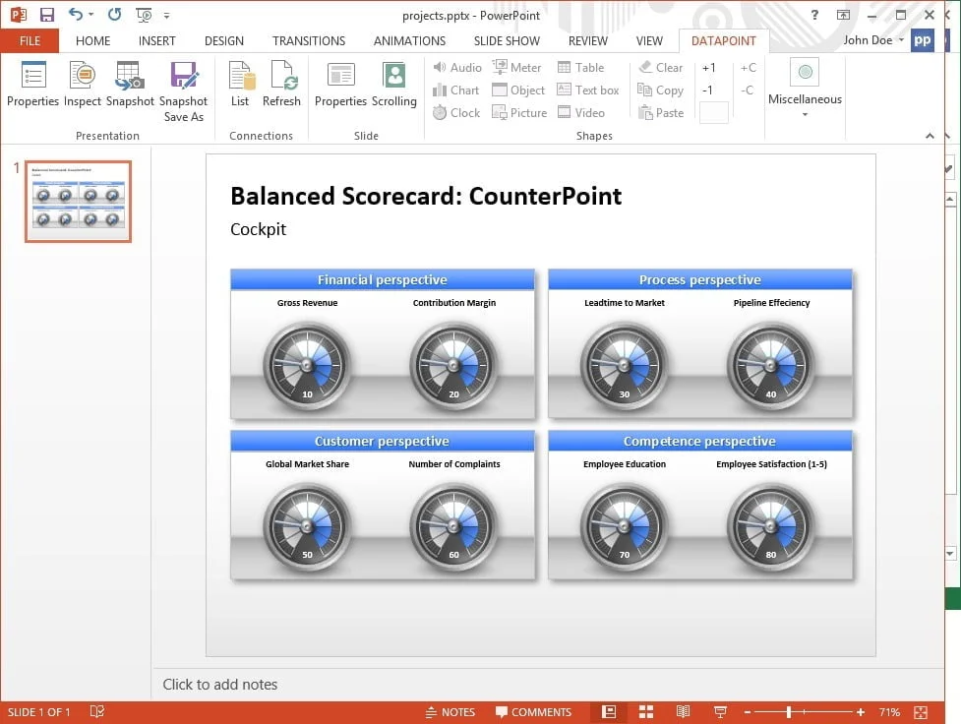Take a Snapshot of the presentation

click(x=130, y=85)
